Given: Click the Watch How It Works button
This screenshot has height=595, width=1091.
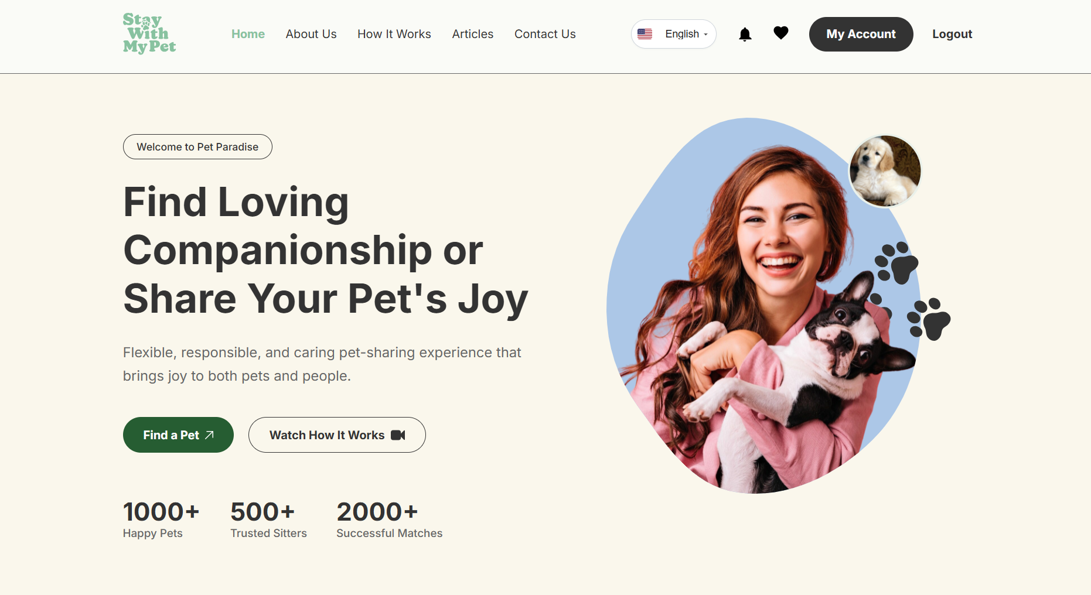Looking at the screenshot, I should pyautogui.click(x=337, y=435).
